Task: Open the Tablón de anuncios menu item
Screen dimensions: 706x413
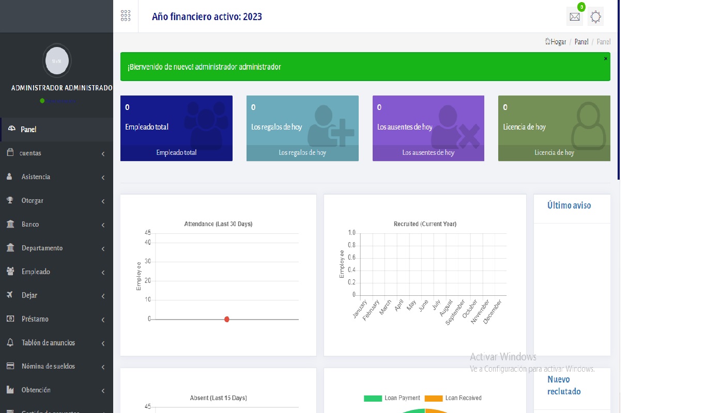Action: (x=56, y=343)
